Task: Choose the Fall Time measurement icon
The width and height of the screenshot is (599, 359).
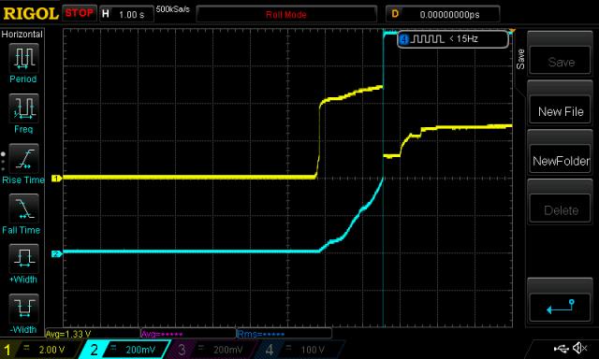Action: click(23, 208)
